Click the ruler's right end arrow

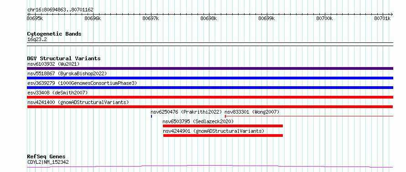point(392,14)
